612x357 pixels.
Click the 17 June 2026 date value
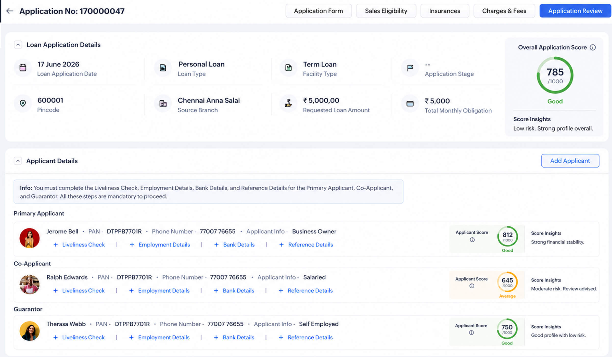pyautogui.click(x=58, y=64)
